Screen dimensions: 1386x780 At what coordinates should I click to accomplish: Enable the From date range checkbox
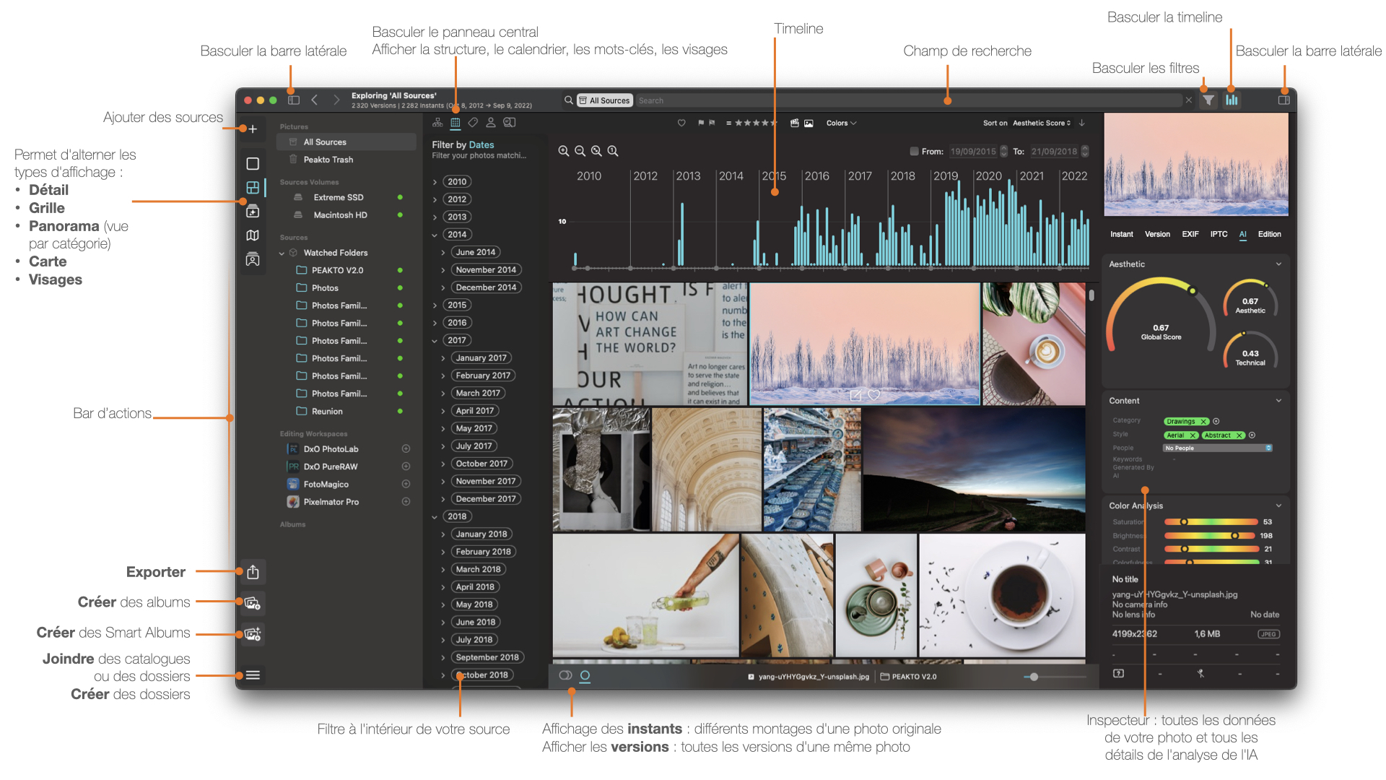click(x=914, y=152)
